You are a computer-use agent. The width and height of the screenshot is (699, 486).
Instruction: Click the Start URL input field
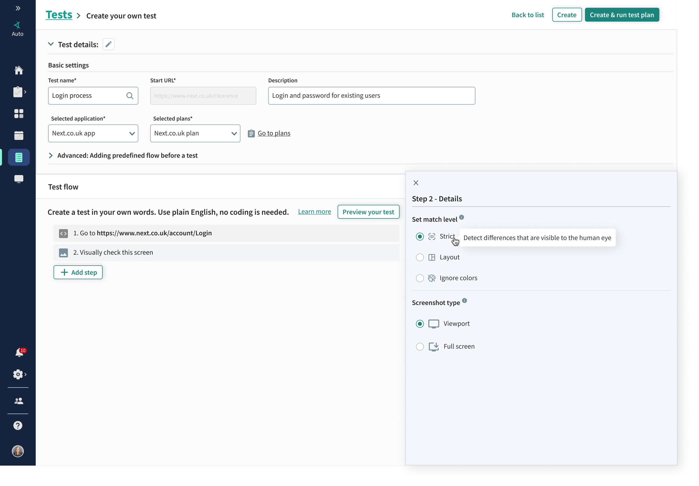[x=203, y=96]
